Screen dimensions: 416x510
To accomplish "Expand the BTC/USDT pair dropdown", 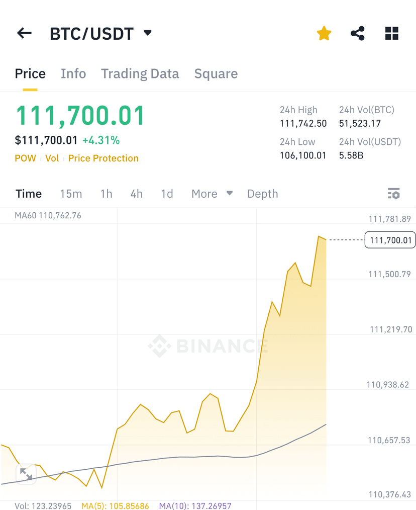I will [147, 33].
